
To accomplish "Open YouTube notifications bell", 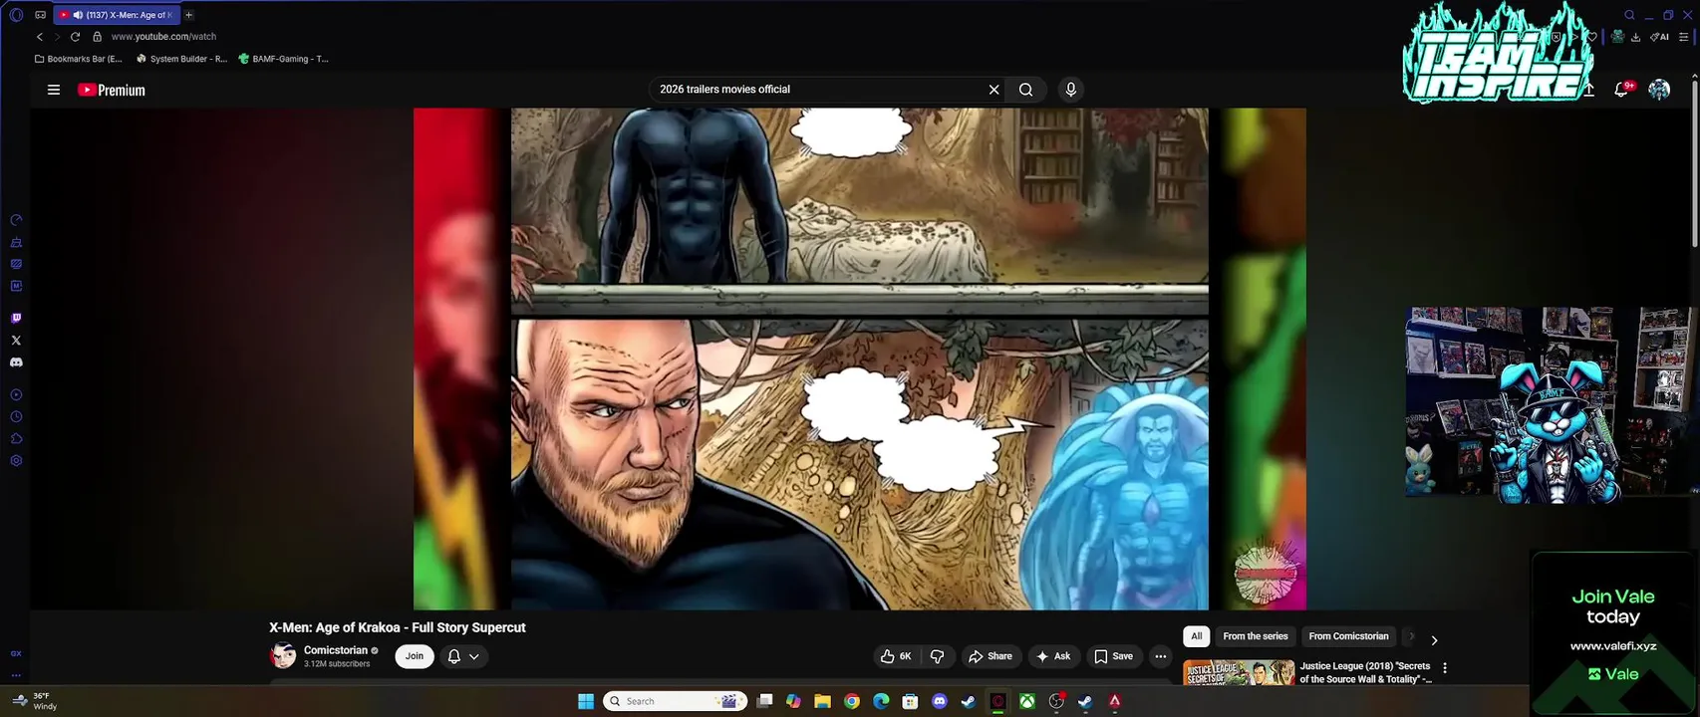I will click(x=1621, y=90).
